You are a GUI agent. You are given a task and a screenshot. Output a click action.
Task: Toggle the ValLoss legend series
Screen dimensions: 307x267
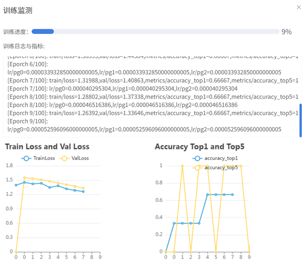tap(75, 158)
